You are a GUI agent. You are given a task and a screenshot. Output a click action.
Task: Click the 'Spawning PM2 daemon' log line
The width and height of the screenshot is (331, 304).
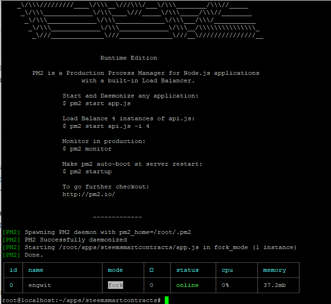97,232
